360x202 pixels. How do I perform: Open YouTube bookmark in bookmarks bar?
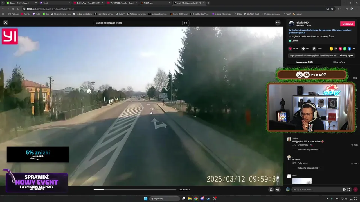[x=26, y=14]
